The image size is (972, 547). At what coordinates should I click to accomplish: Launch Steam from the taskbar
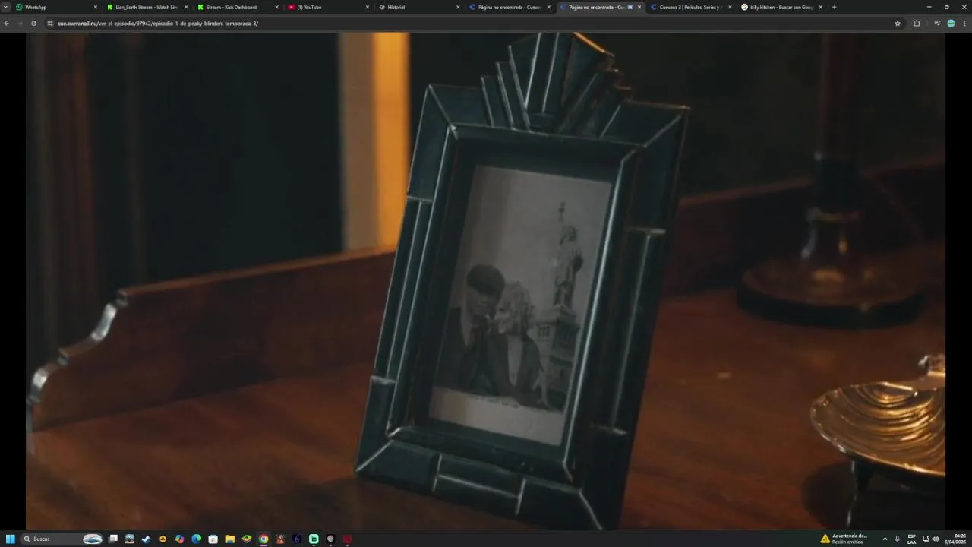[x=146, y=539]
